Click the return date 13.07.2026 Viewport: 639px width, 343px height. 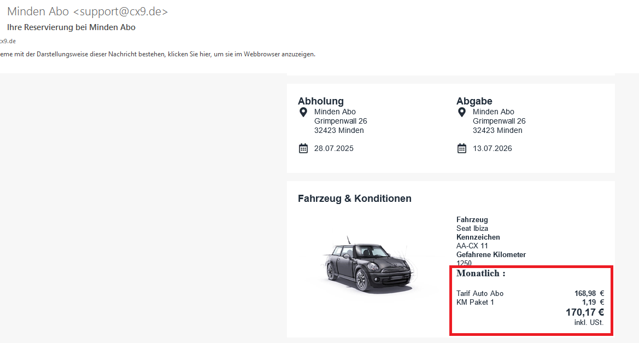[x=492, y=148]
